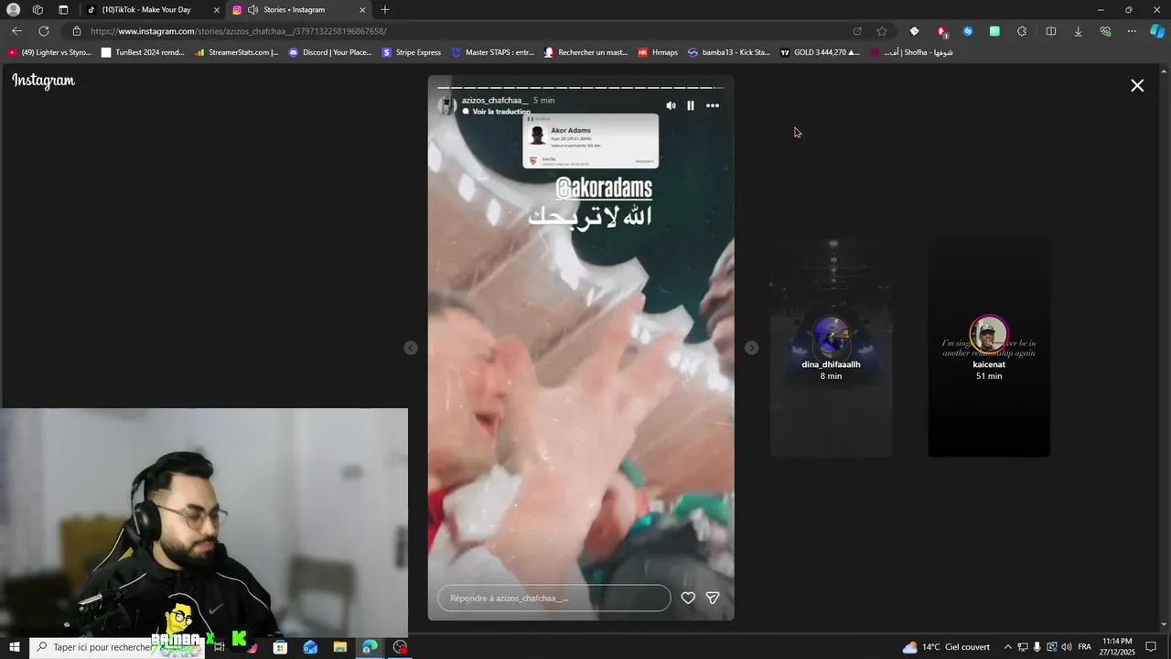Open weather widget 14°C Ciel couvert
This screenshot has height=659, width=1171.
[946, 647]
